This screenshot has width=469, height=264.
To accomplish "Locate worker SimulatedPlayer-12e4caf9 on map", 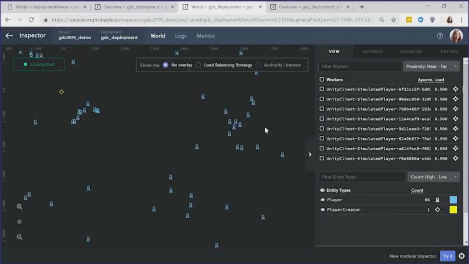I will pyautogui.click(x=456, y=119).
